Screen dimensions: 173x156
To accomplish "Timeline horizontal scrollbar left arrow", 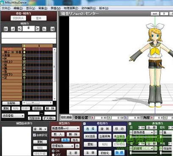I will [x=24, y=103].
